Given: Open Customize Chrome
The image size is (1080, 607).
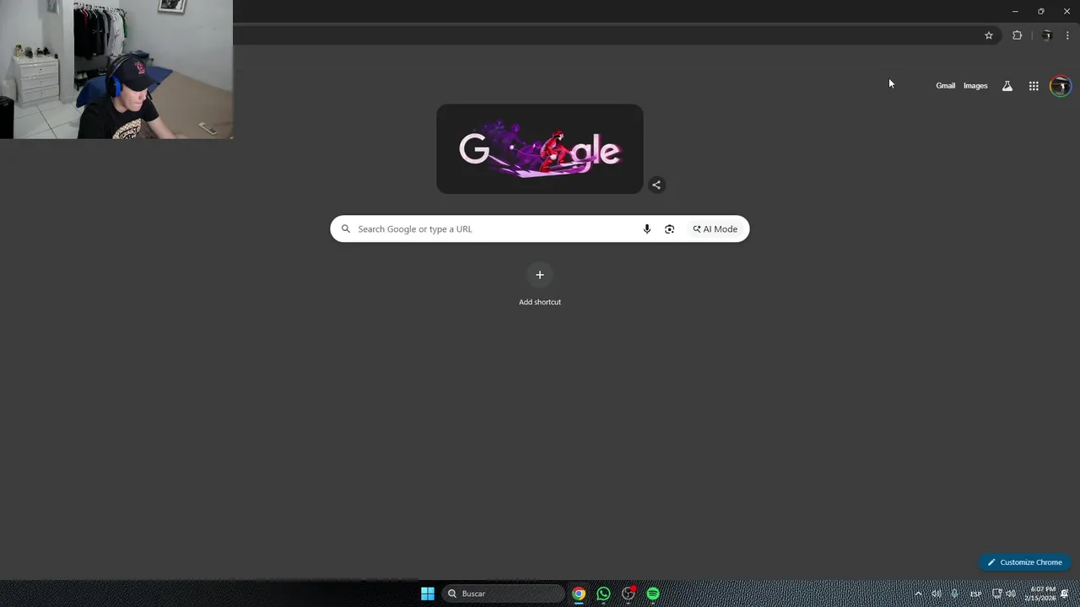Looking at the screenshot, I should pyautogui.click(x=1024, y=562).
